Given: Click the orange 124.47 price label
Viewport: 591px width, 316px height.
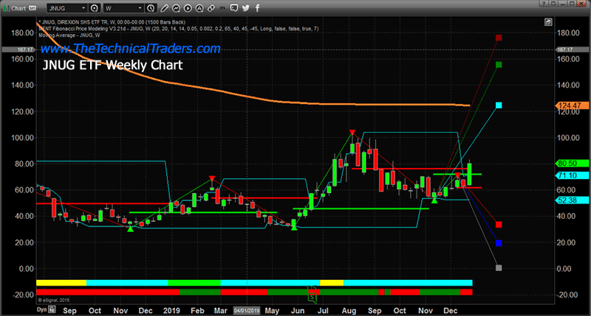Looking at the screenshot, I should tap(572, 105).
